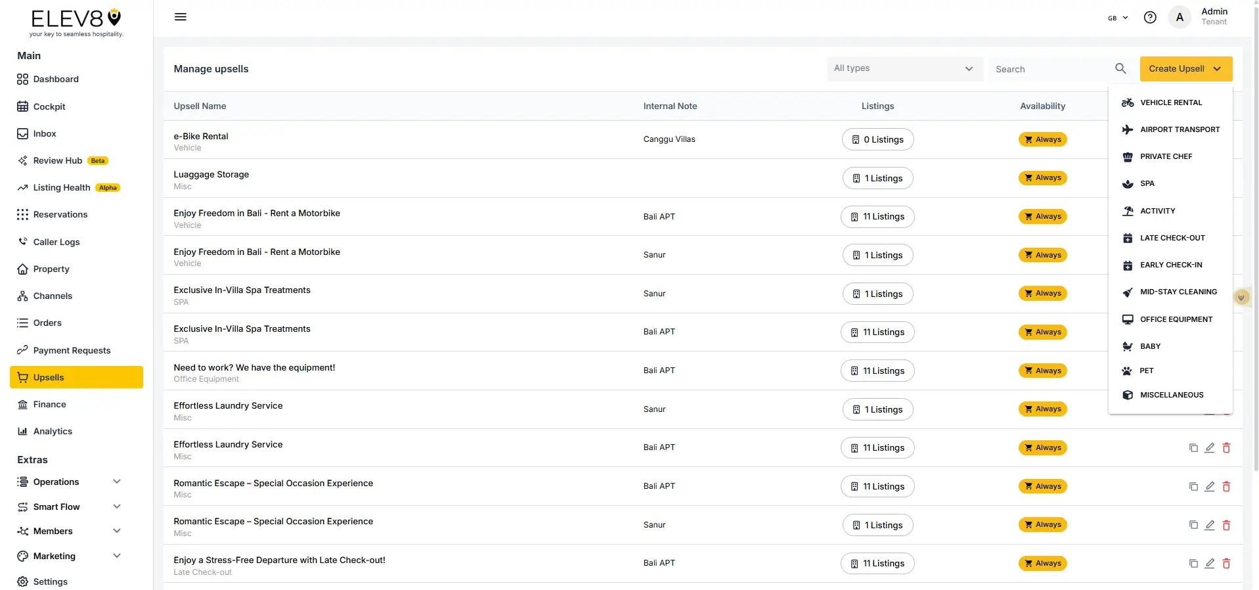1259x590 pixels.
Task: Open Listing Health in the sidebar
Action: click(77, 187)
